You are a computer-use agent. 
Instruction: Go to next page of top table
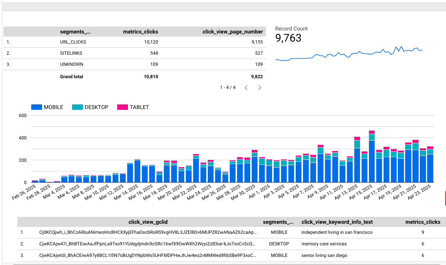pyautogui.click(x=260, y=88)
